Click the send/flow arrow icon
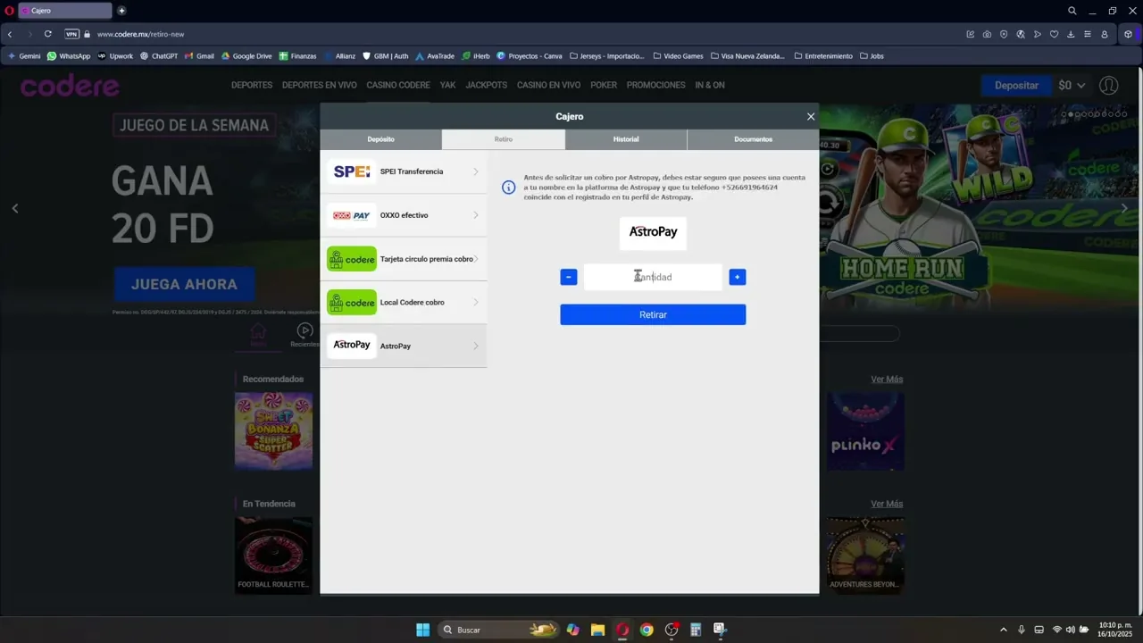Screen dimensions: 1143x643 (1037, 34)
